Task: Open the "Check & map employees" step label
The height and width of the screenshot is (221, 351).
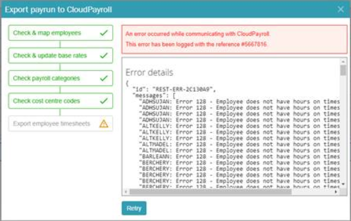Action: pos(47,33)
